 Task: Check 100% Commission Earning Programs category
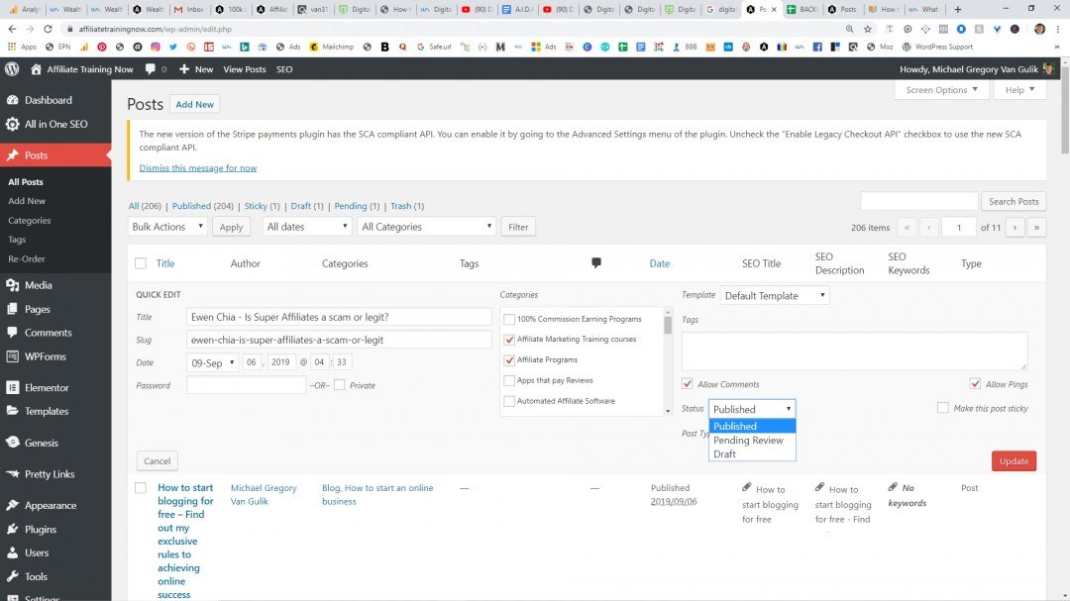coord(509,319)
